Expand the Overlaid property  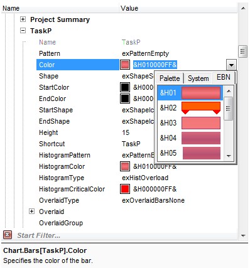[31, 212]
